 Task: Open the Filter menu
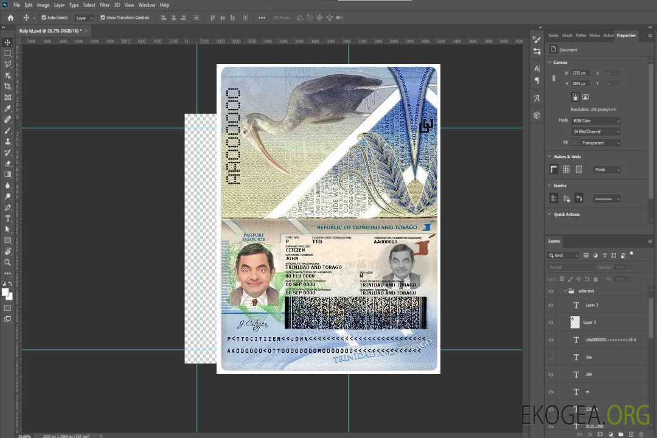105,5
